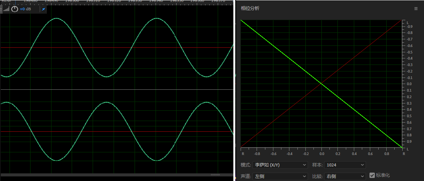Click the HUD volume gain knob

pos(15,9)
